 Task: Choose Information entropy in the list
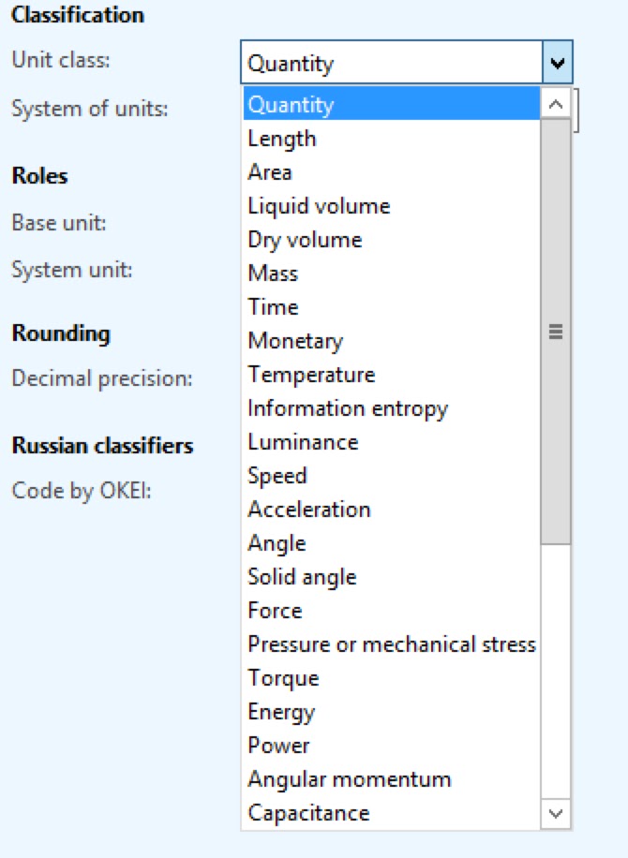348,408
